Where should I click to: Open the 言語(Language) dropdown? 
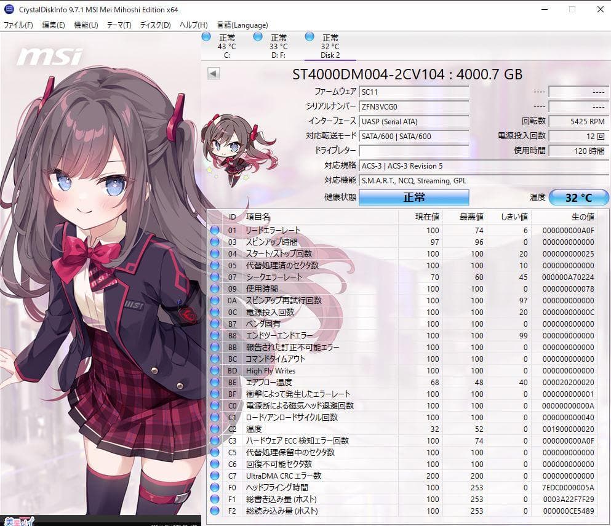(243, 25)
